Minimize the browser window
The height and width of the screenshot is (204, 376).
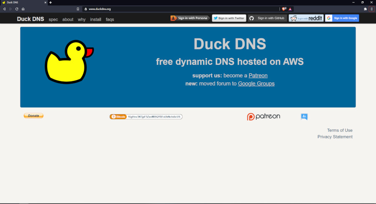[x=353, y=3]
